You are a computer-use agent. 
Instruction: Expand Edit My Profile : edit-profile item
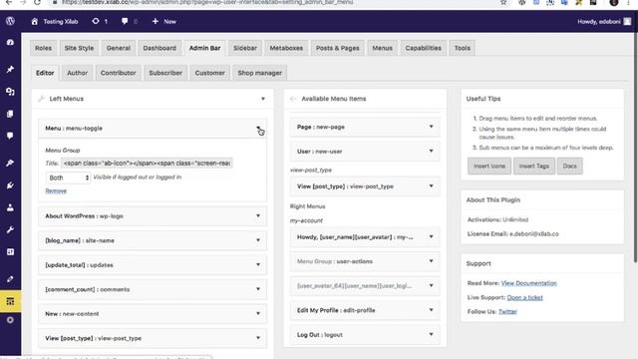[431, 310]
